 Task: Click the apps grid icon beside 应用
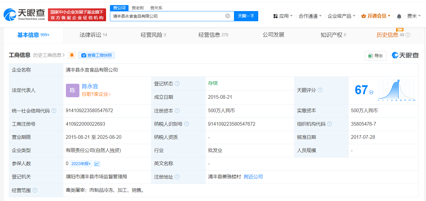(x=275, y=16)
